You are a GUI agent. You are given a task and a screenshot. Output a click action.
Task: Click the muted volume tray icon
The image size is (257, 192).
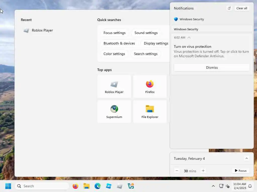pyautogui.click(x=227, y=186)
